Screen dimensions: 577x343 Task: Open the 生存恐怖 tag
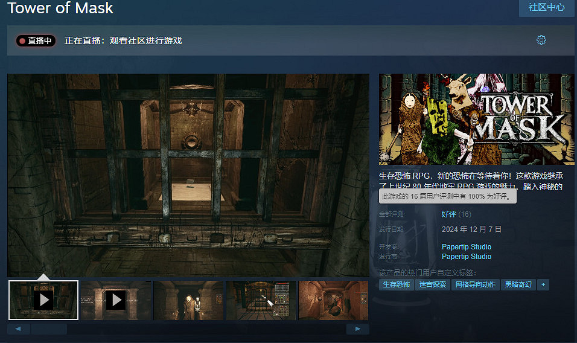coord(397,284)
